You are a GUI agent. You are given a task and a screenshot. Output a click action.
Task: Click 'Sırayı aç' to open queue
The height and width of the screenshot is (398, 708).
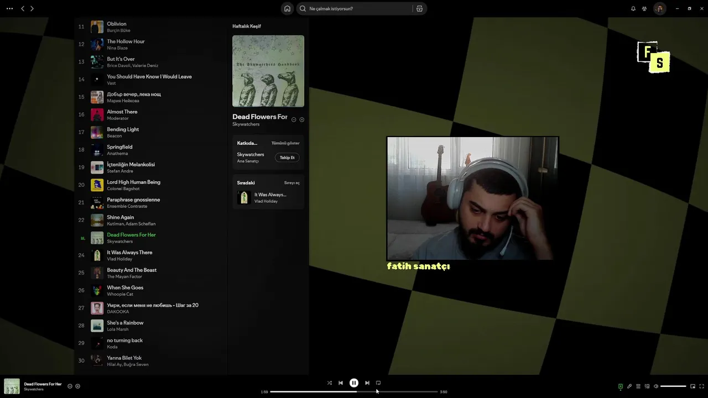tap(292, 183)
